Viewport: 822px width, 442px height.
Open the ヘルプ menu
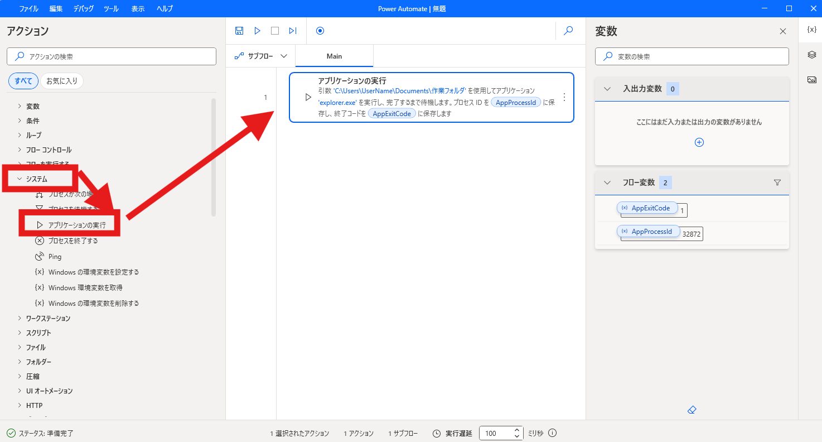click(x=165, y=8)
